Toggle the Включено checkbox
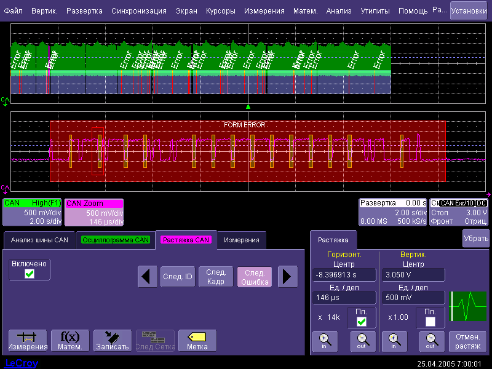492x369 pixels. [29, 274]
